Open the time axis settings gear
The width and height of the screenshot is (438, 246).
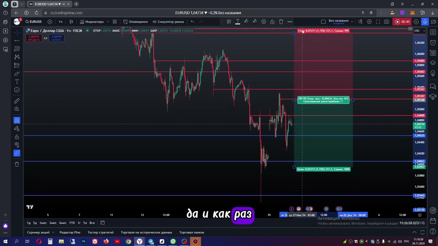click(x=420, y=215)
